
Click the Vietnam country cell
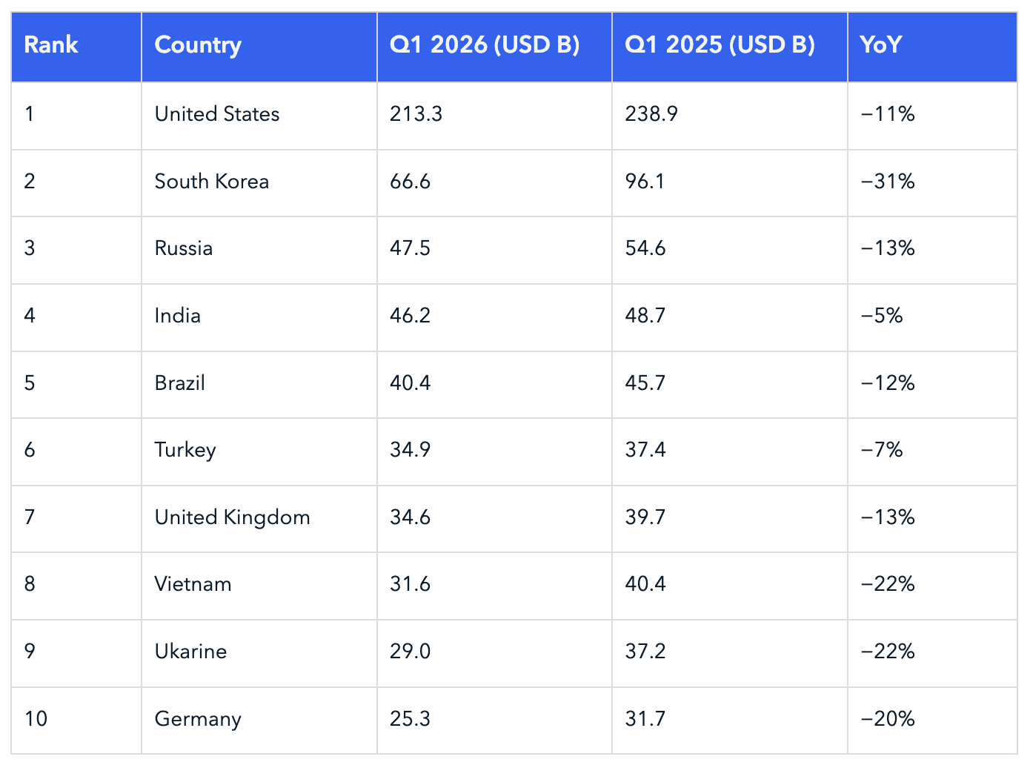(x=259, y=586)
